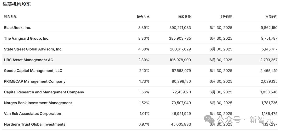Open State Street Global Advisors, Inc.
This screenshot has height=131, width=282.
point(33,49)
